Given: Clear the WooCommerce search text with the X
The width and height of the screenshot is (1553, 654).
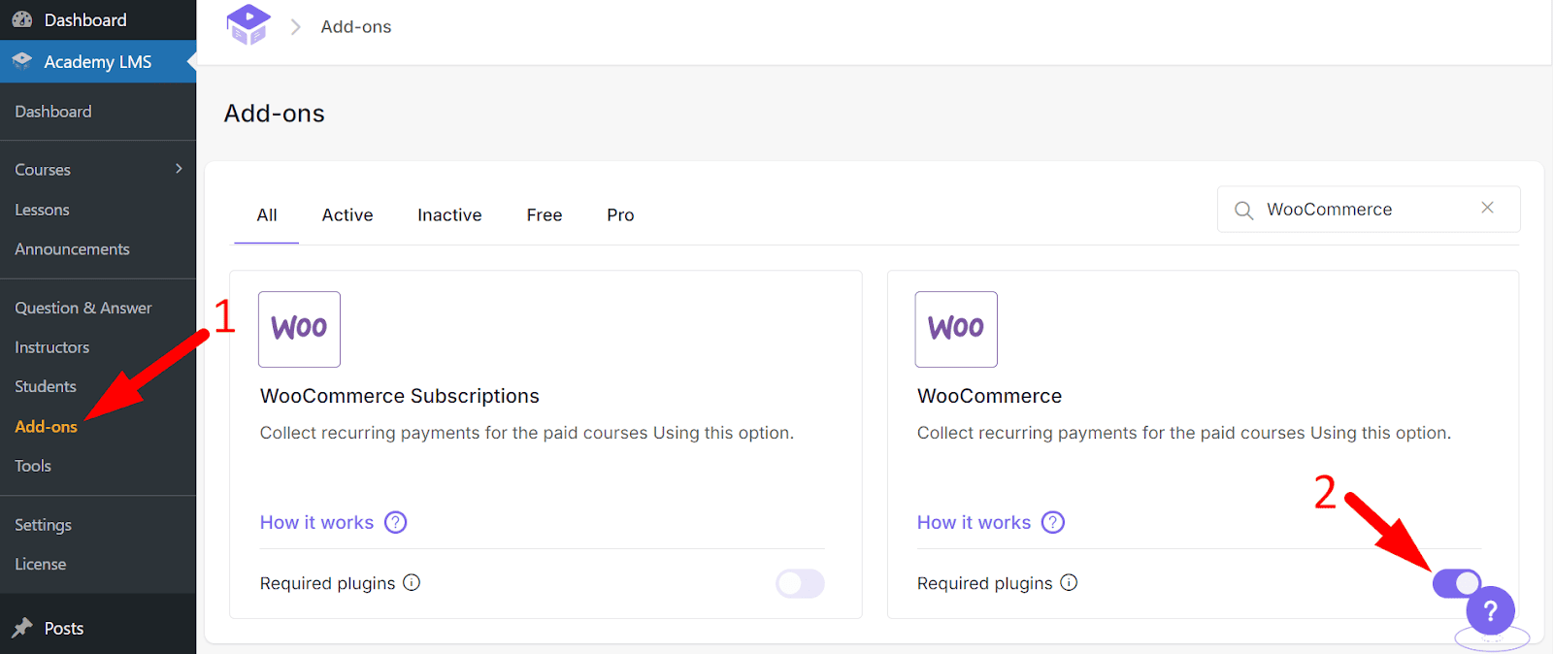Looking at the screenshot, I should [x=1487, y=208].
